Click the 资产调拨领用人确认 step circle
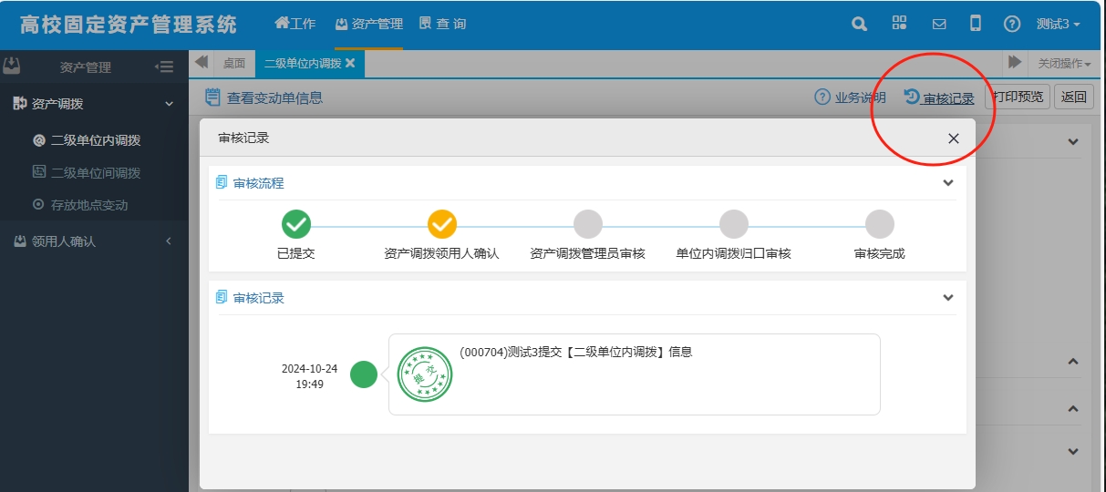The width and height of the screenshot is (1106, 492). click(442, 224)
